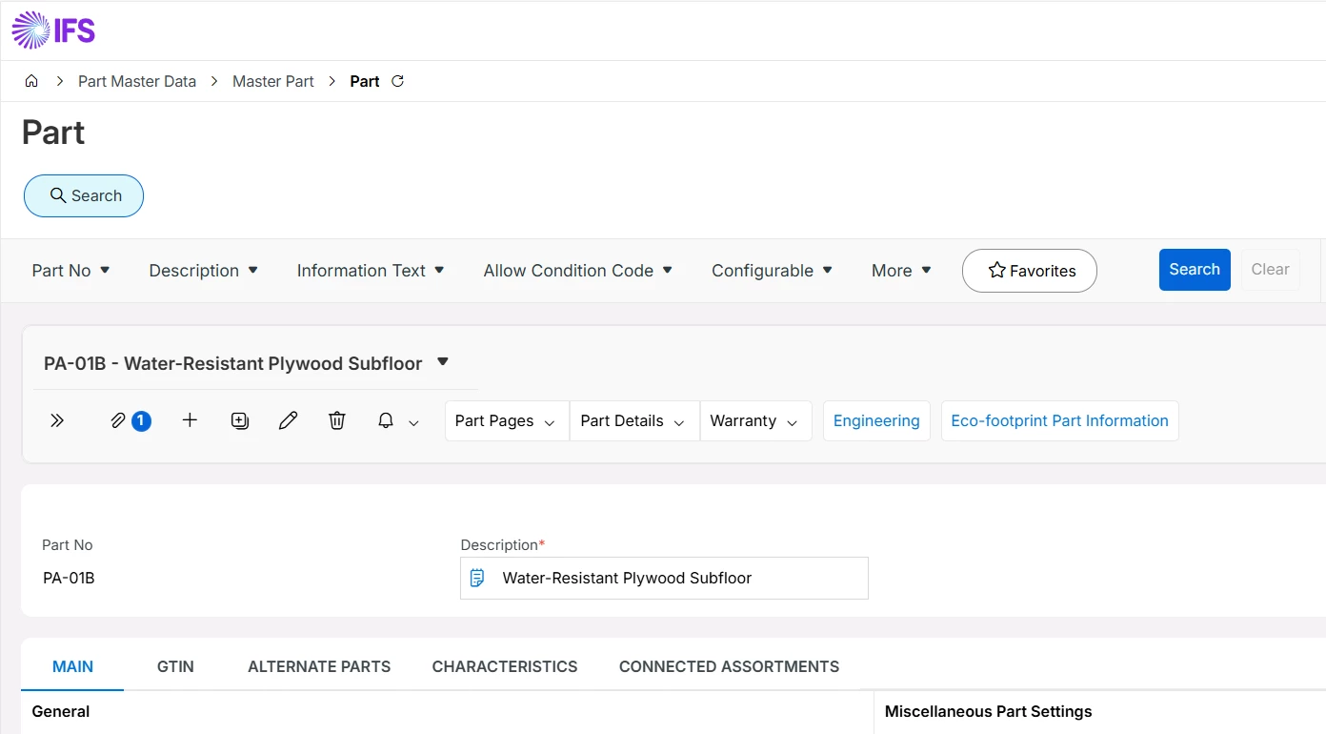Open the ALTERNATE PARTS tab
The height and width of the screenshot is (734, 1326).
click(319, 666)
